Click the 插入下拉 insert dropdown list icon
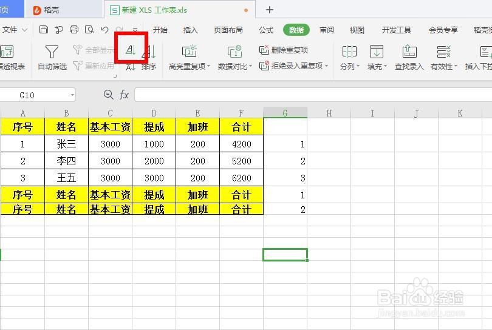Image resolution: width=492 pixels, height=330 pixels. click(x=486, y=52)
